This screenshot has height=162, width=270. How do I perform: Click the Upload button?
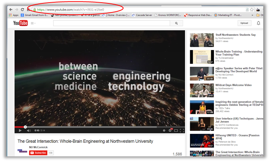pyautogui.click(x=244, y=23)
